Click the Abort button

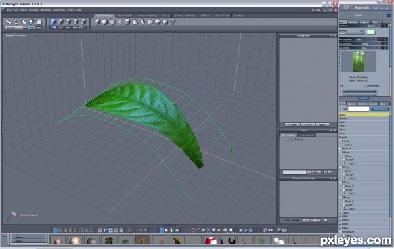(x=308, y=125)
